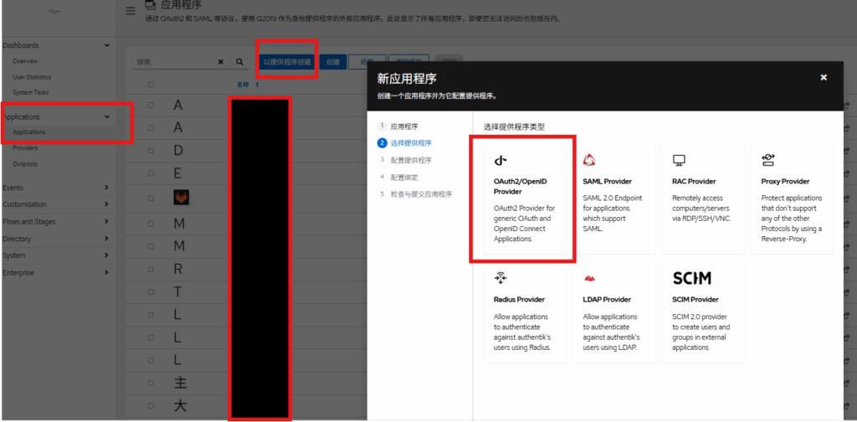Tick the select-all checkbox in table header
Image resolution: width=857 pixels, height=422 pixels.
point(151,85)
